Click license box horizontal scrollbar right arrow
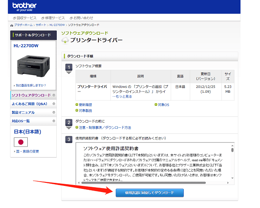 coord(228,183)
